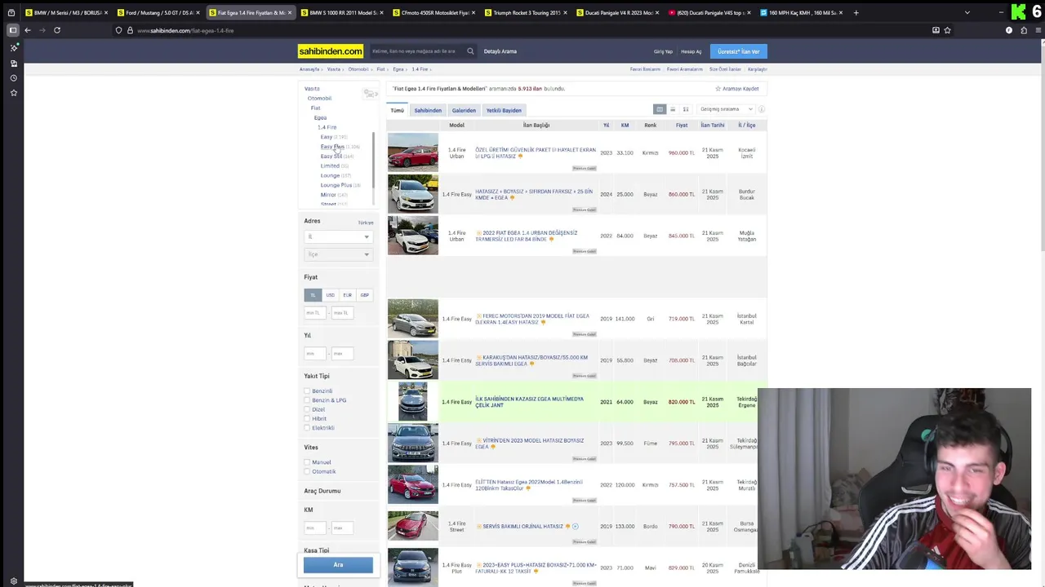Viewport: 1045px width, 587px height.
Task: Click the bookmarks star icon in browser sidebar
Action: click(13, 93)
